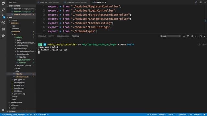207x116 pixels.
Task: Expand the RegisterController folder
Action: 24,65
